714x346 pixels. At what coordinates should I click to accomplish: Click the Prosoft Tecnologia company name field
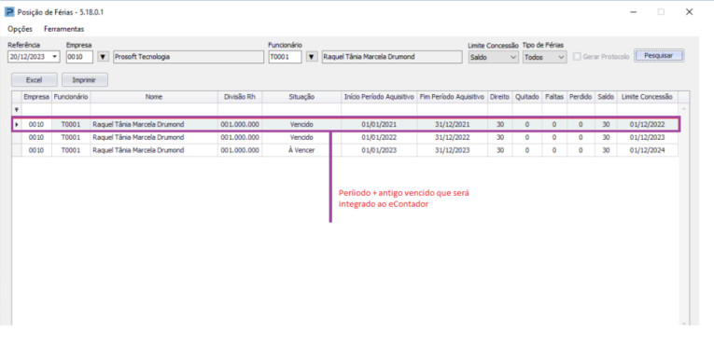[188, 57]
